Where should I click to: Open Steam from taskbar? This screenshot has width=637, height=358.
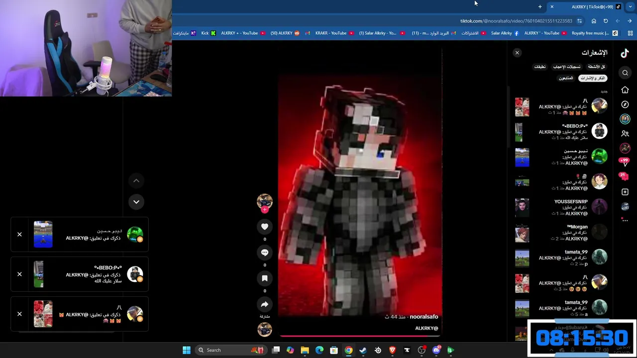(363, 350)
